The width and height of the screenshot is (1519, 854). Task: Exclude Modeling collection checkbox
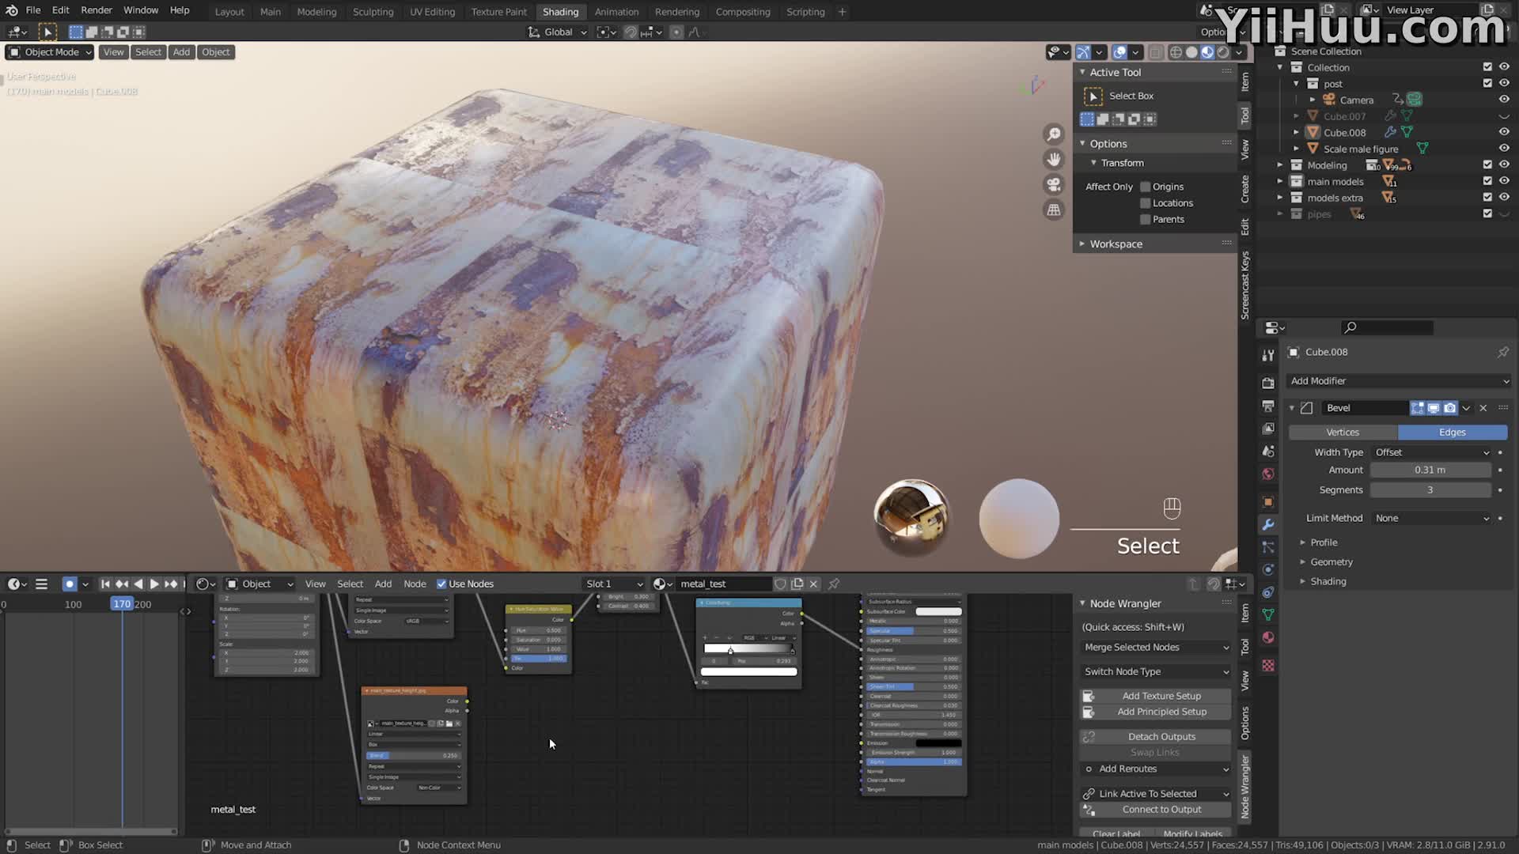(1487, 164)
